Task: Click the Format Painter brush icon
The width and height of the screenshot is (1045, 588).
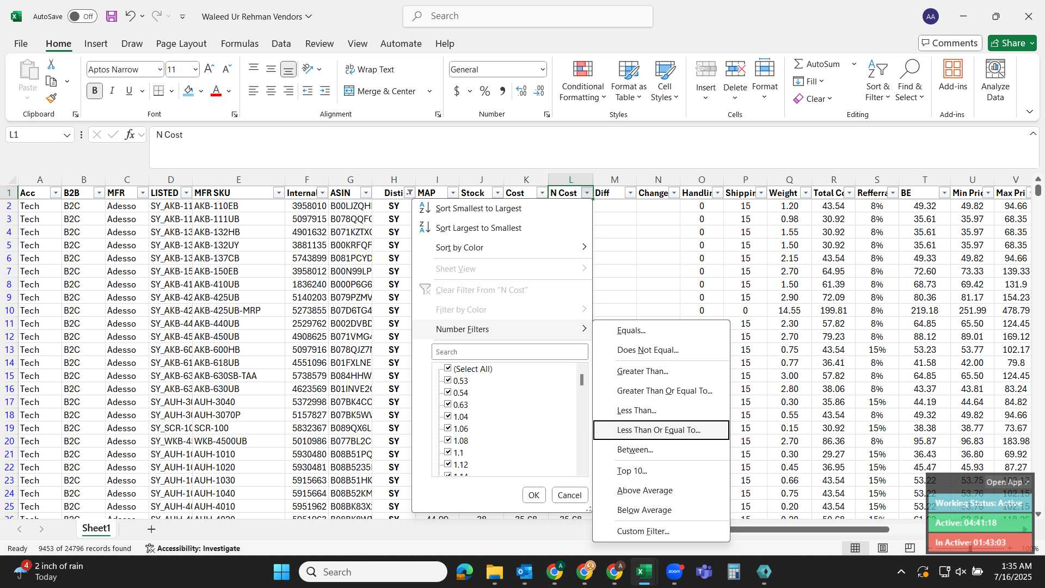Action: pyautogui.click(x=51, y=99)
